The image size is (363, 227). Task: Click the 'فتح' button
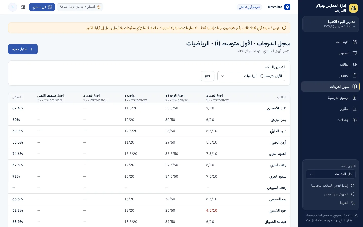(207, 76)
